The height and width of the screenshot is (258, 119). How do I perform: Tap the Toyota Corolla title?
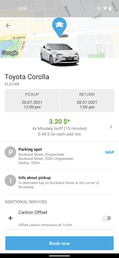[27, 77]
